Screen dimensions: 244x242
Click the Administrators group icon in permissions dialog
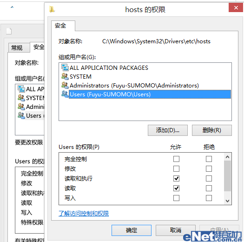click(65, 85)
